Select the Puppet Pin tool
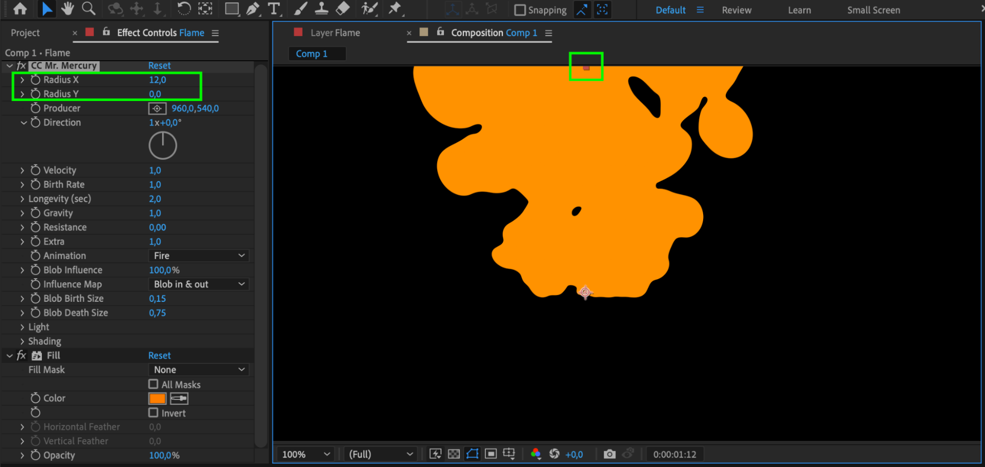985x467 pixels. point(395,8)
